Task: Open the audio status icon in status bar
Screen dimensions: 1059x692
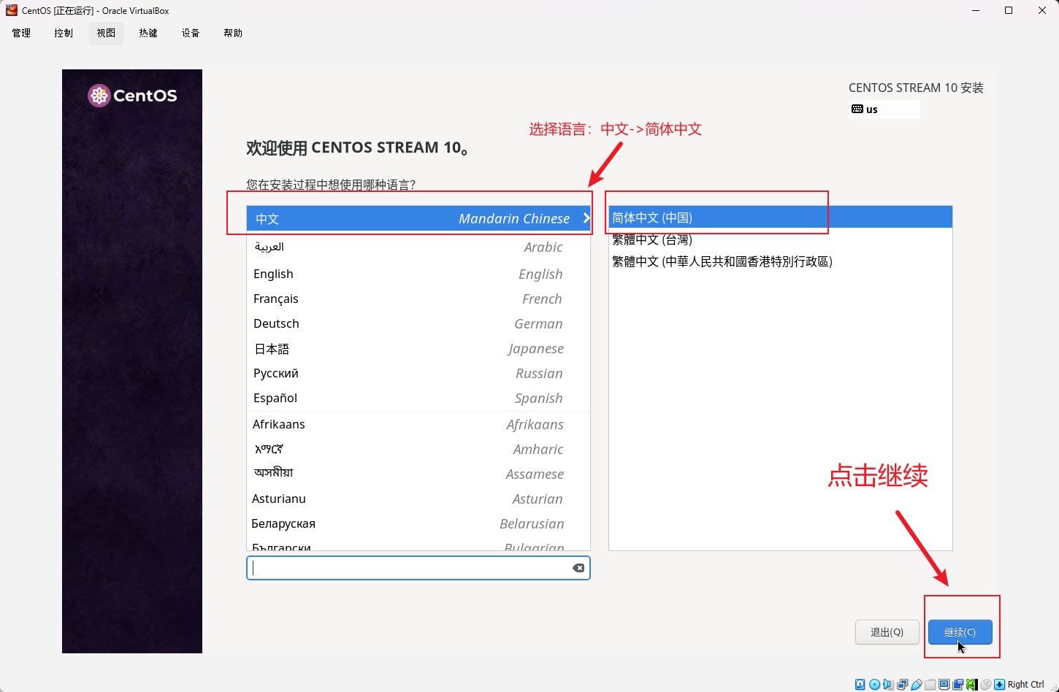Action: [888, 685]
